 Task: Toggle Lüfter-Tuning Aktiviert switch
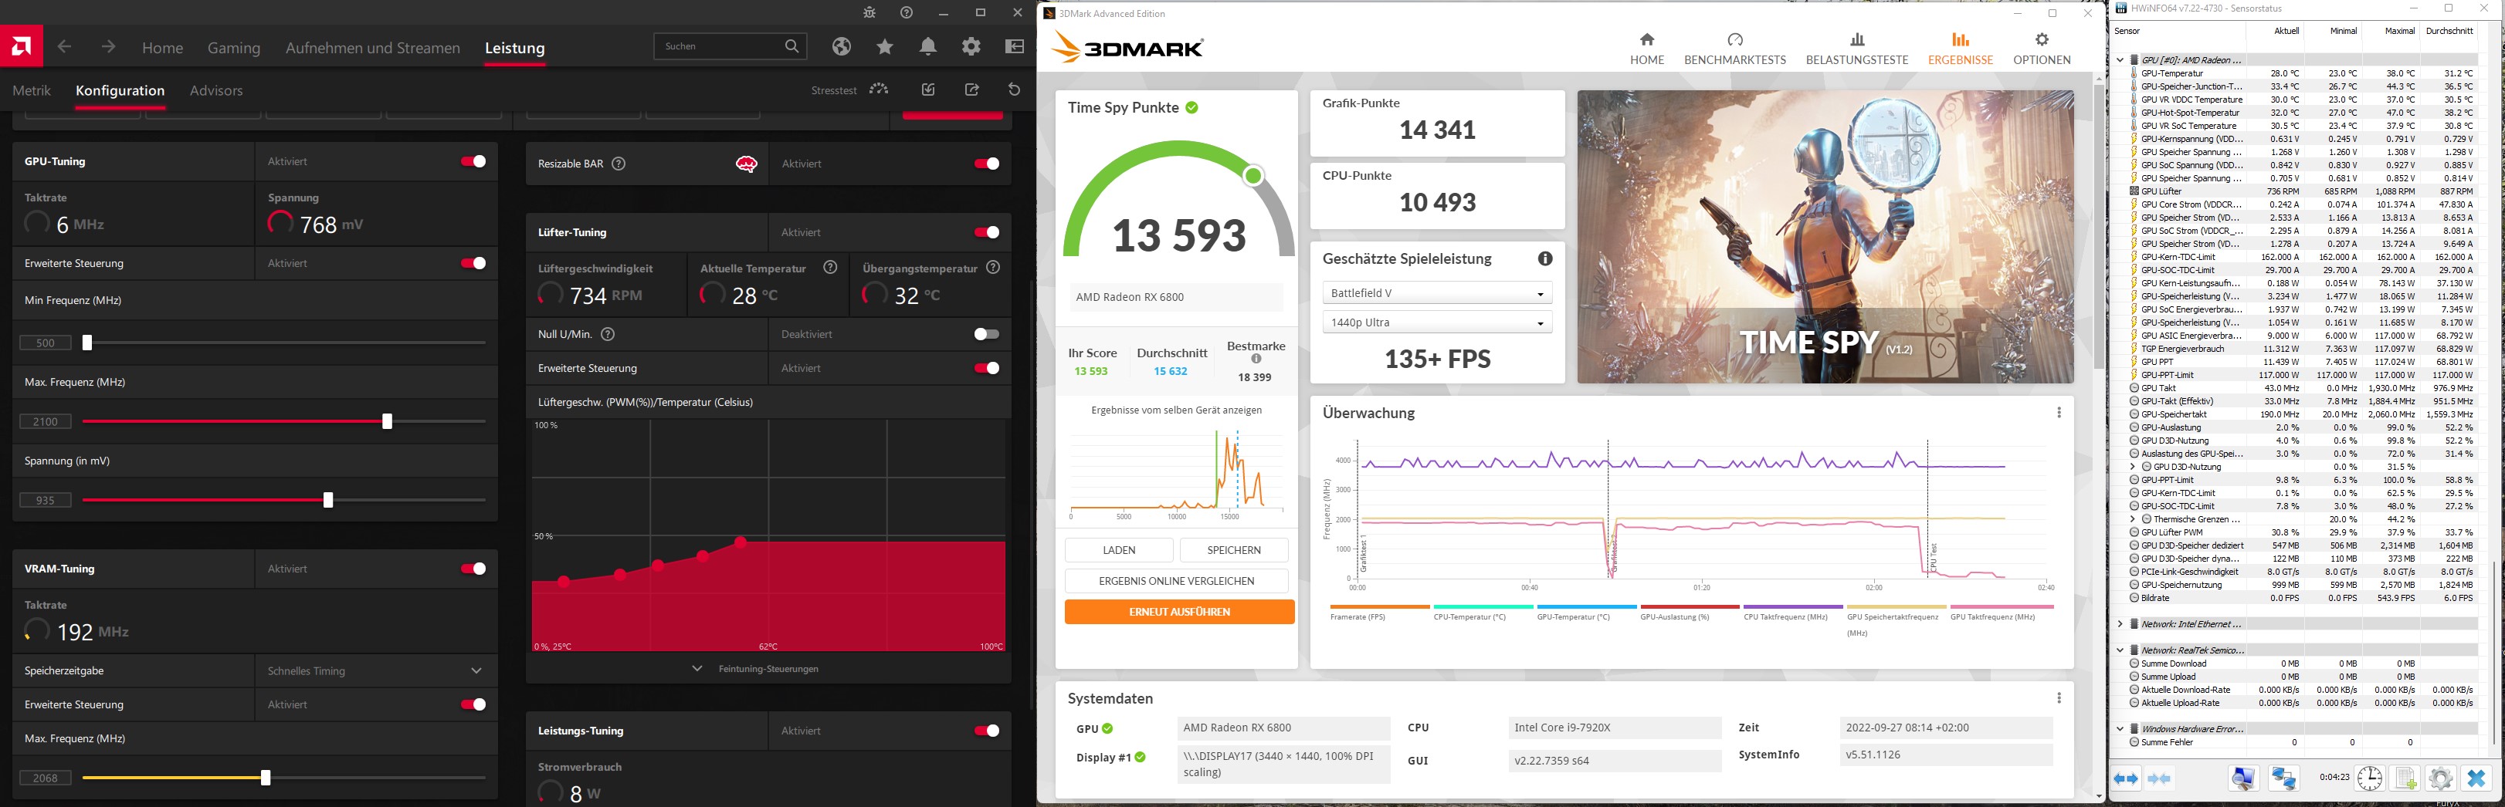click(987, 232)
